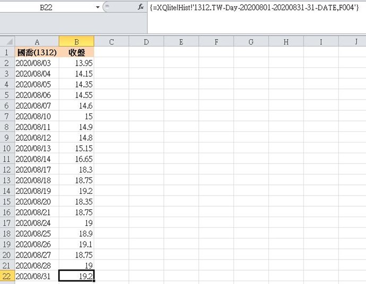Click the 收盤 header cell
366x284 pixels.
76,52
